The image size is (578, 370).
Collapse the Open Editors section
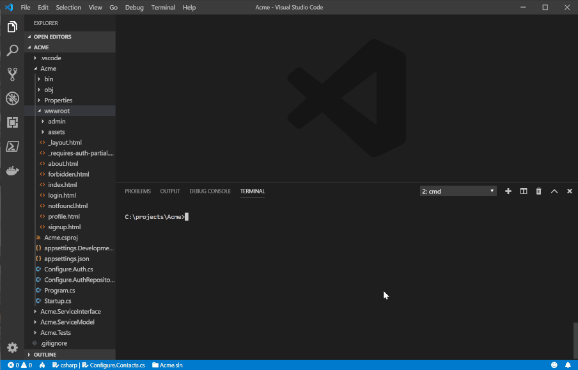click(70, 36)
